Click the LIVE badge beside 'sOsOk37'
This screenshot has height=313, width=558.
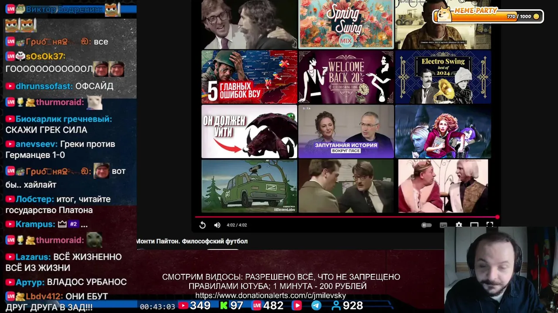point(10,57)
